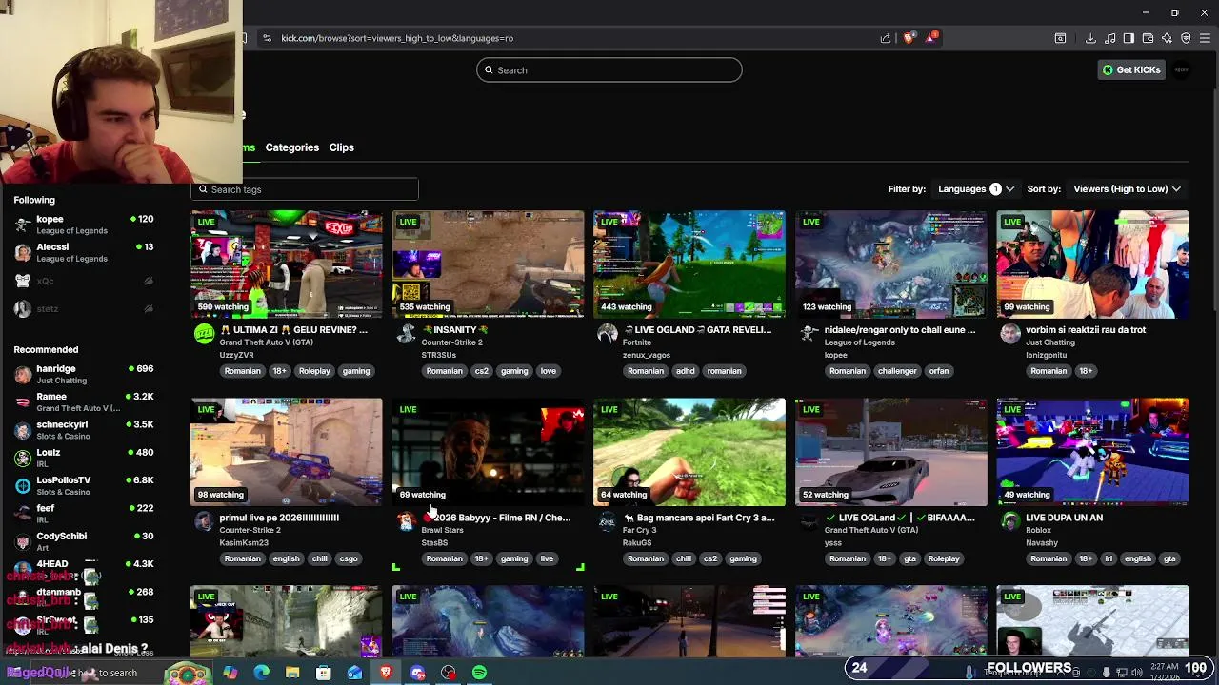Click the music note playlist icon

(1109, 38)
